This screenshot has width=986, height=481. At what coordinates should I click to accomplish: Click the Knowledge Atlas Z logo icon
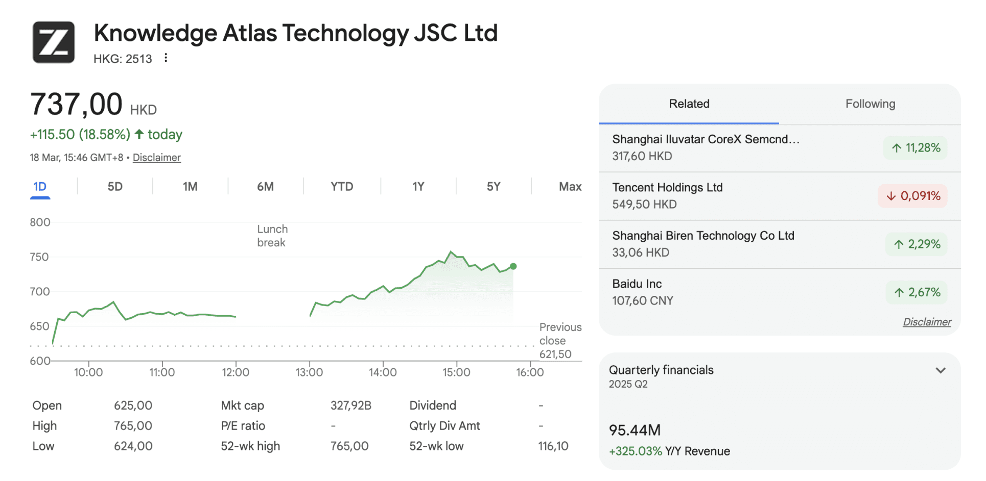click(54, 42)
